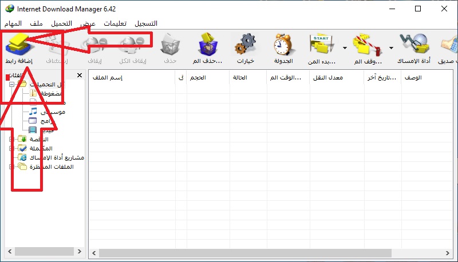The height and width of the screenshot is (262, 458).
Task: Collapse the All Downloads (كل التحميلات) tree node
Action: 11,84
